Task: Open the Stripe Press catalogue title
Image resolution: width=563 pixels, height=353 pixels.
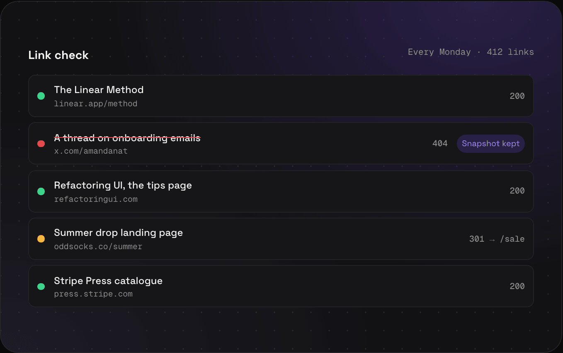Action: (x=108, y=281)
